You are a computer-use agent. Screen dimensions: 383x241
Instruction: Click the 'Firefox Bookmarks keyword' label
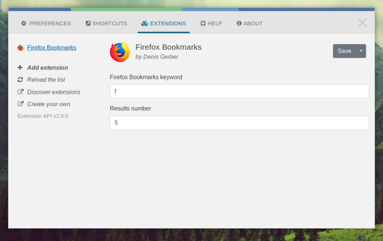click(146, 77)
